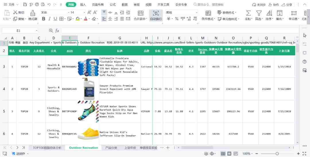The width and height of the screenshot is (310, 157).
Task: Click the zoom magnifier beside fx
Action: pos(51,31)
